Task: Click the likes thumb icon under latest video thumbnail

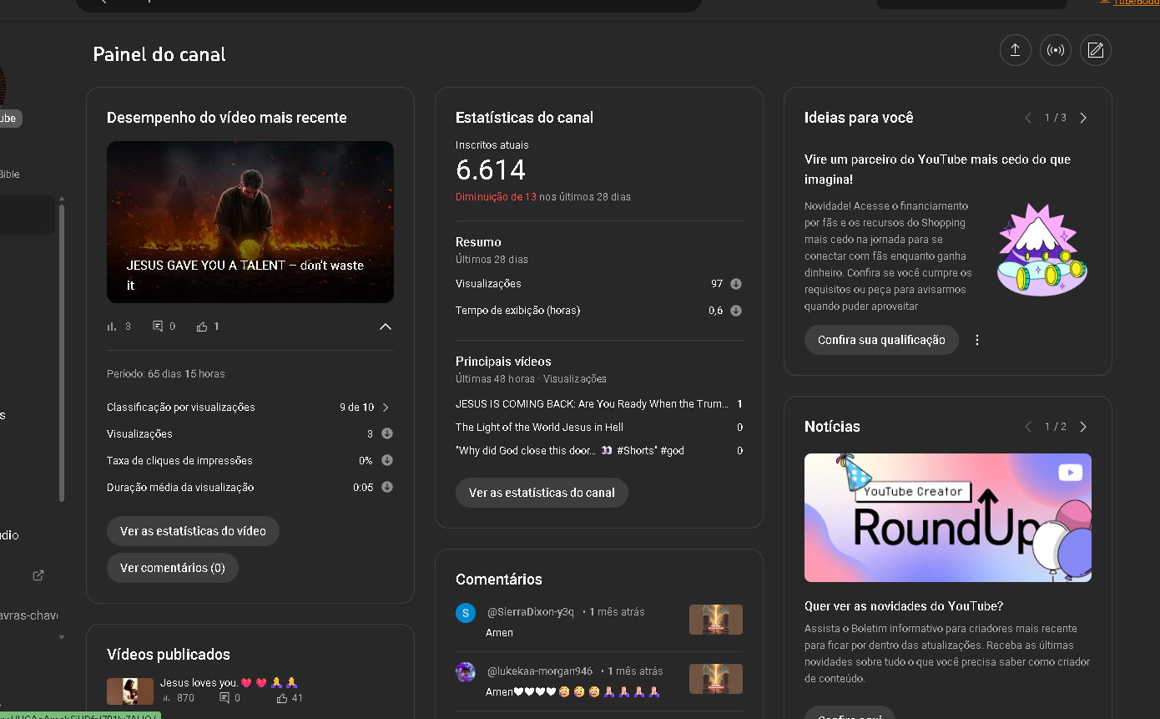Action: click(x=202, y=327)
